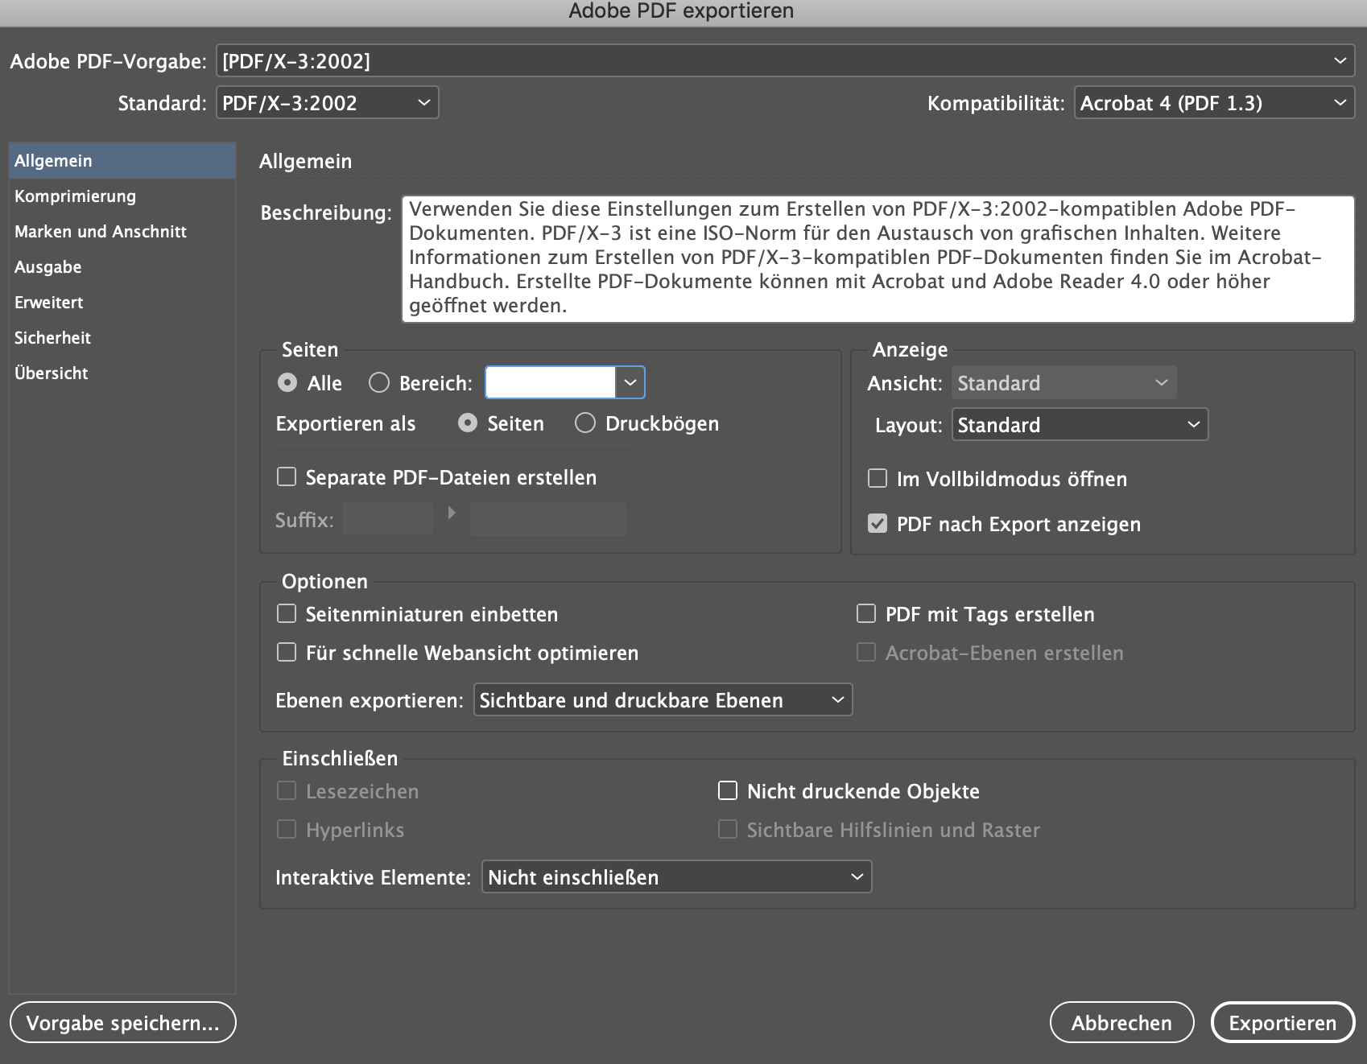
Task: Expand the Bereich page range dropdown arrow
Action: click(630, 383)
